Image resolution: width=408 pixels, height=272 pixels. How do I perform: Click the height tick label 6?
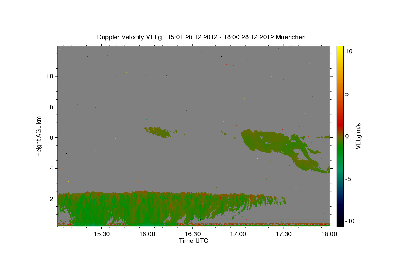click(51, 137)
